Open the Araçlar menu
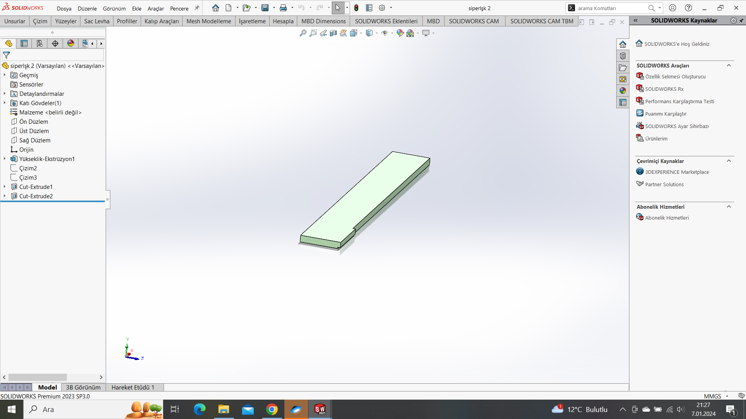This screenshot has height=419, width=746. coord(155,8)
